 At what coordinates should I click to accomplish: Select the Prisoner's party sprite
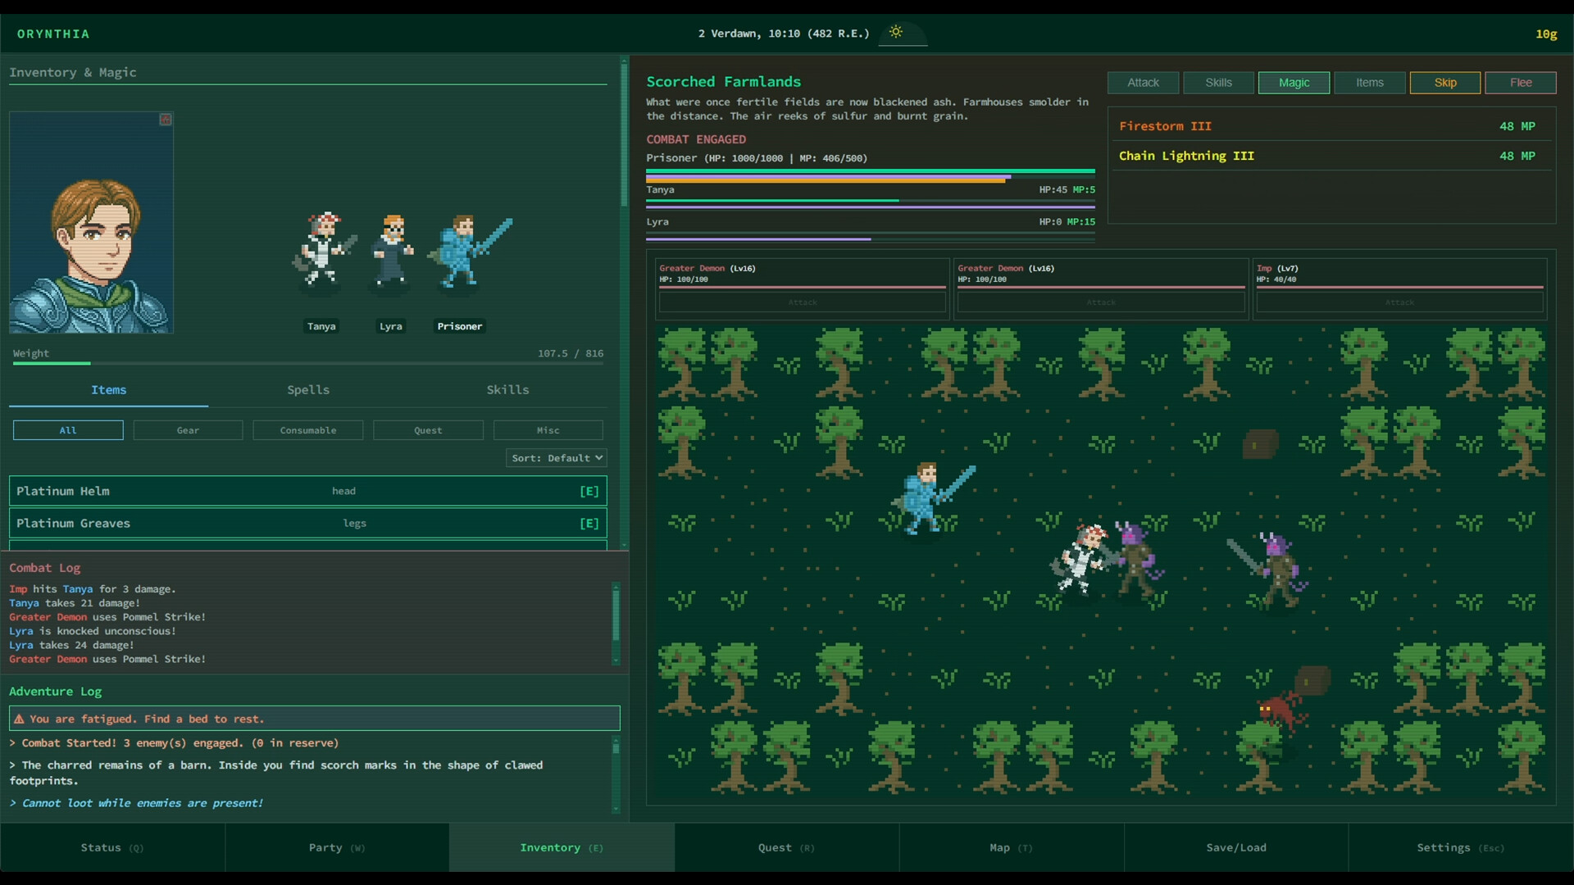pos(463,250)
